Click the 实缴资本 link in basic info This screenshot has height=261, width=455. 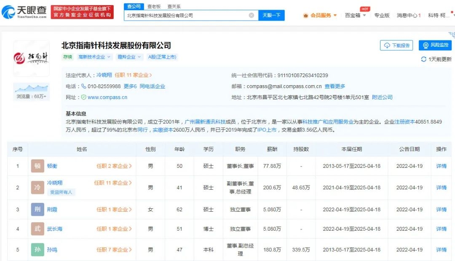pyautogui.click(x=163, y=130)
